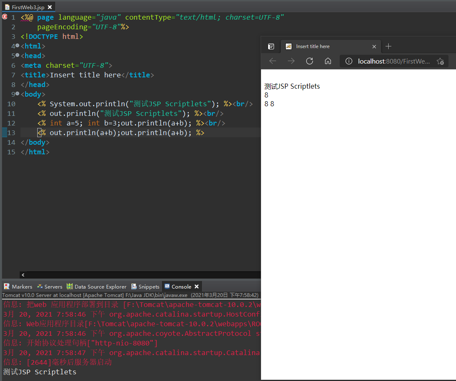Open the Servers view tab

[x=50, y=286]
